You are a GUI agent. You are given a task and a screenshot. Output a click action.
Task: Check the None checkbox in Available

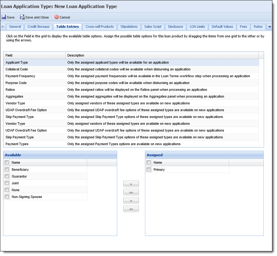click(x=7, y=190)
